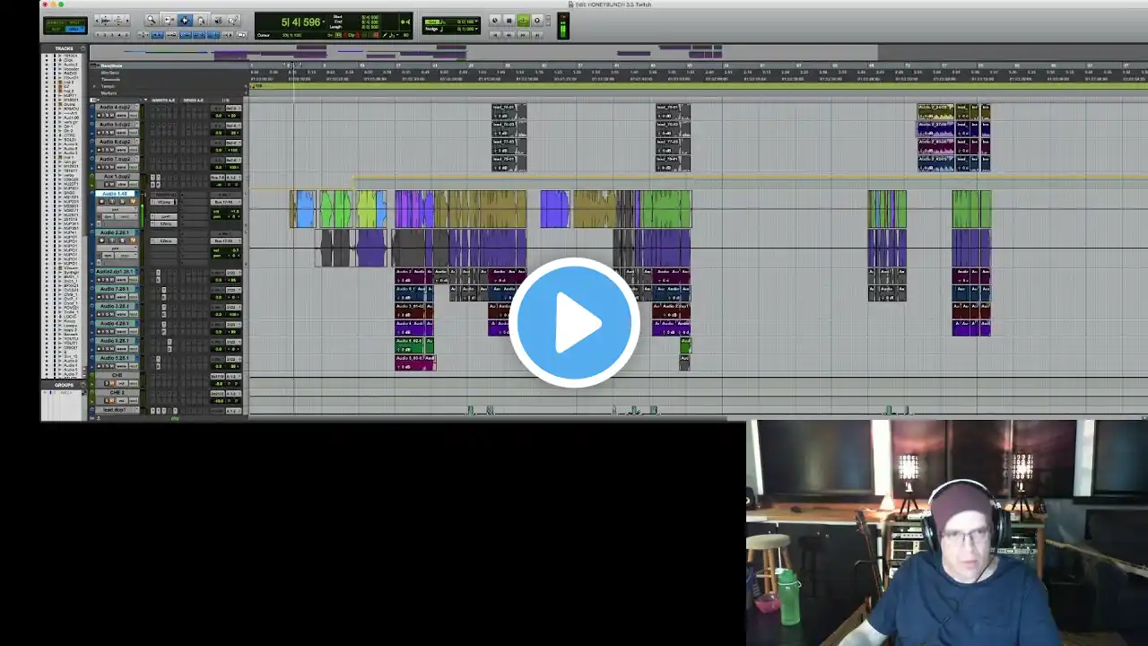Click the green transport Play button

523,21
